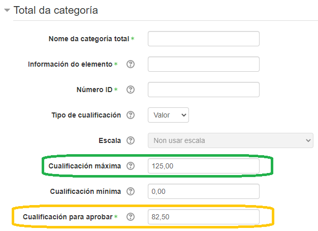Screen dimensions: 318x231
Task: Open help for Cualificación máxima
Action: click(131, 166)
